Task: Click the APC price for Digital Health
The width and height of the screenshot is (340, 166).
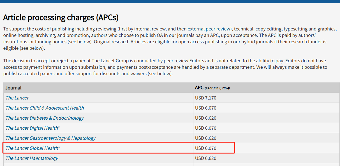Action: (206, 128)
